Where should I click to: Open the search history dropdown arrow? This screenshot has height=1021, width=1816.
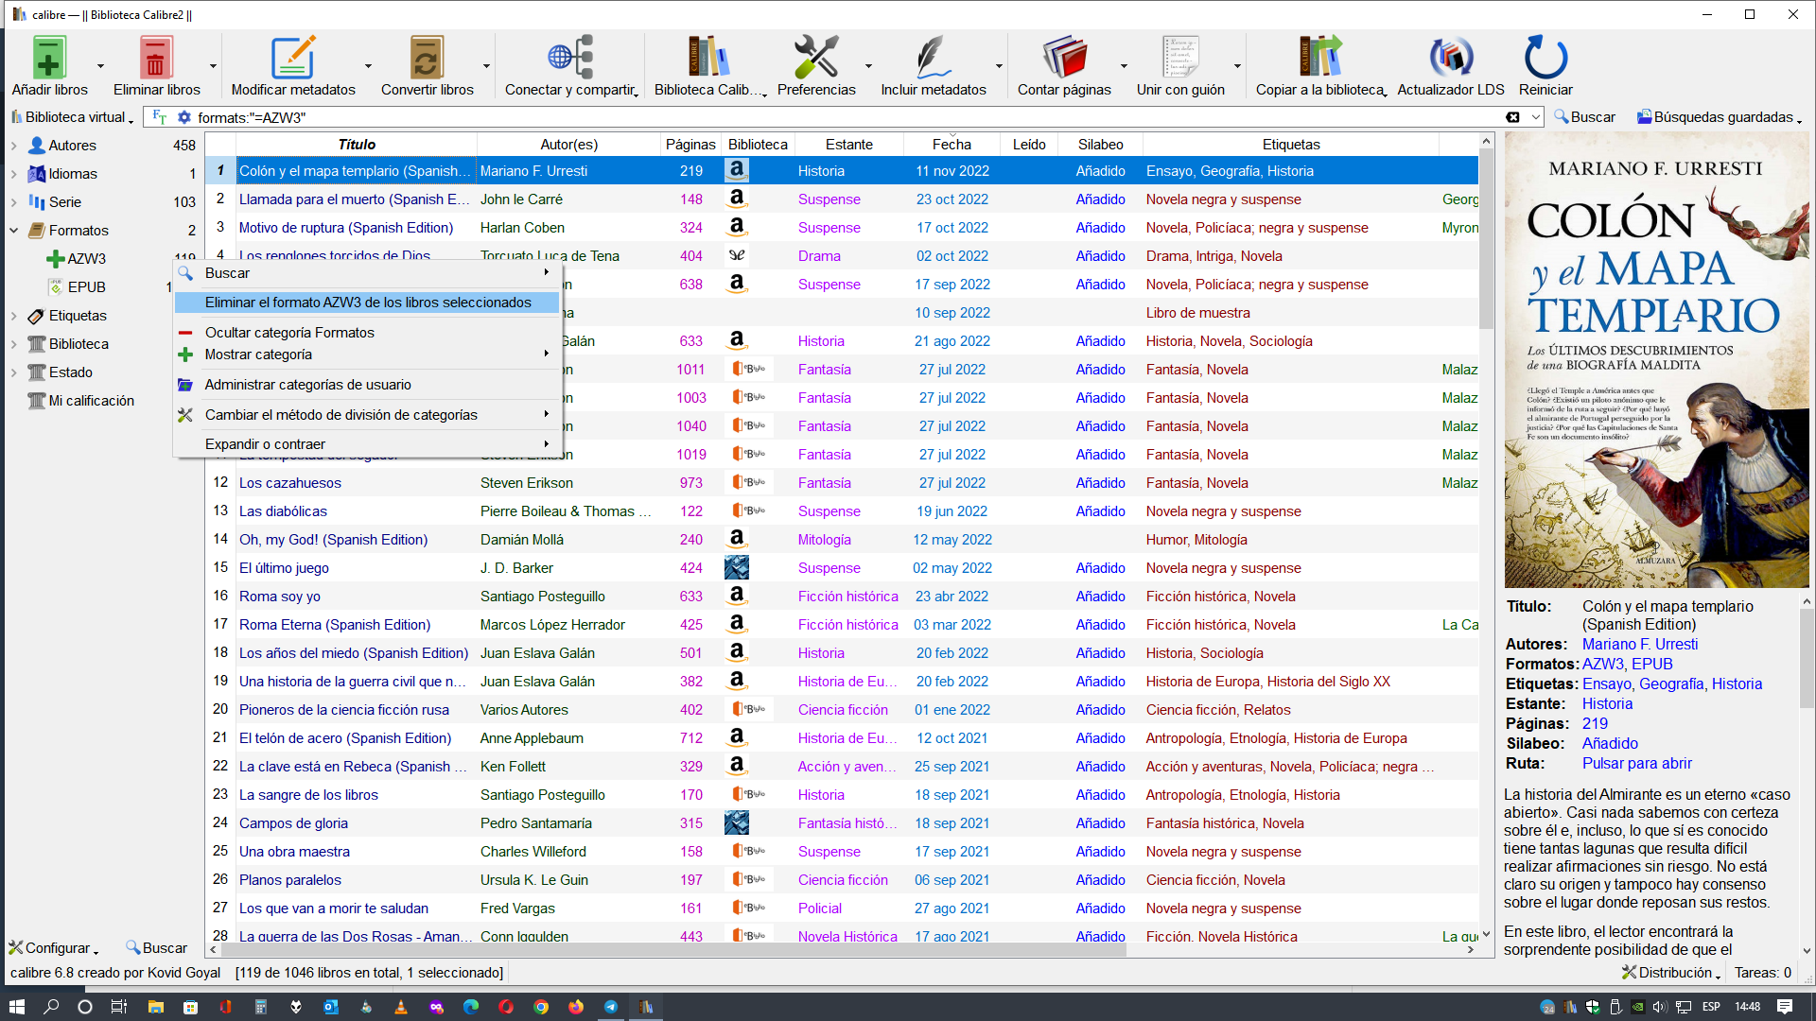1536,117
